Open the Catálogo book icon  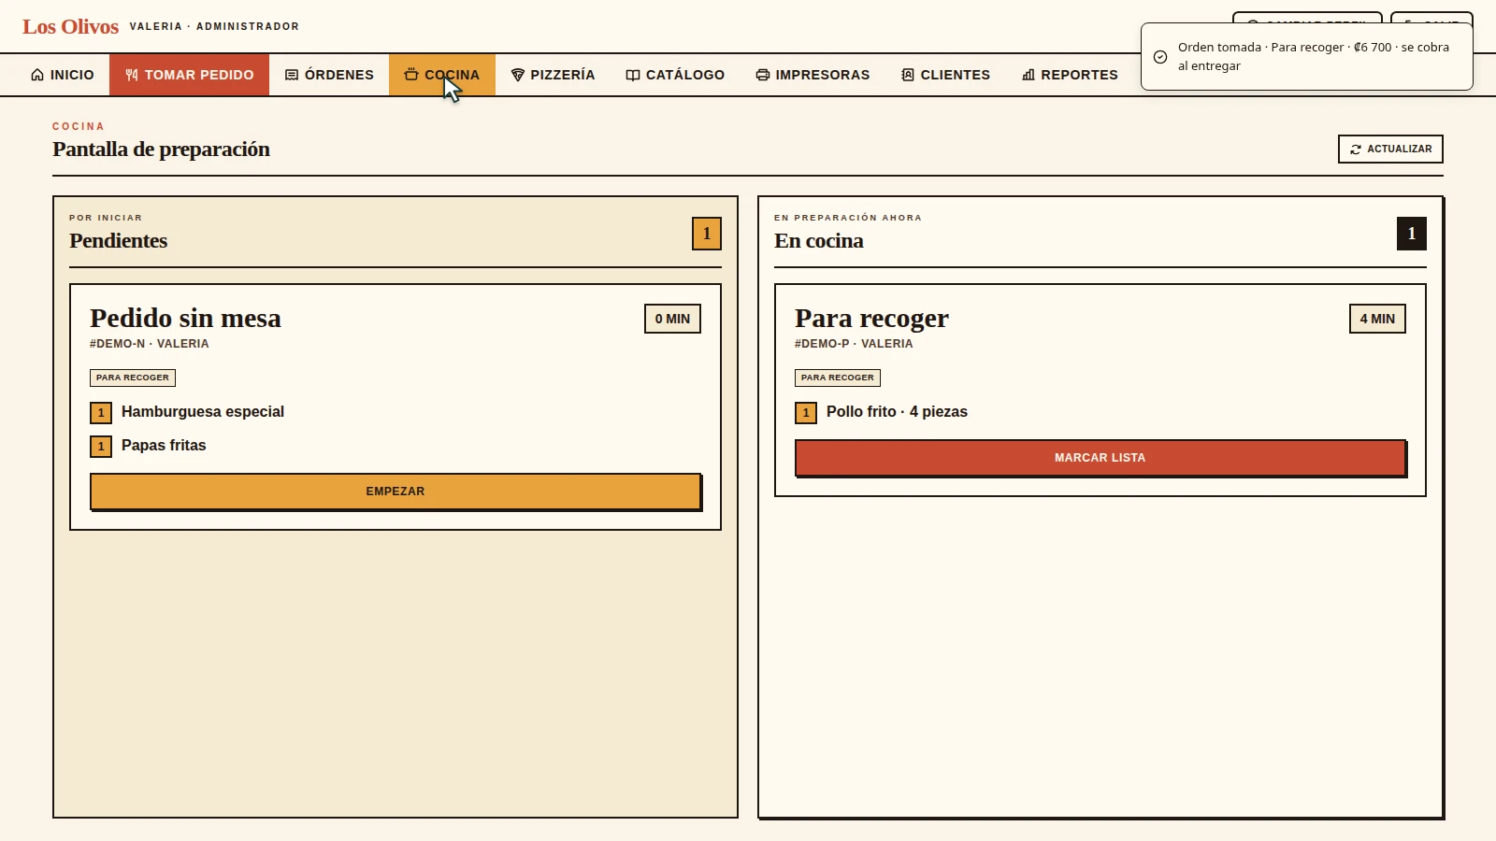633,75
